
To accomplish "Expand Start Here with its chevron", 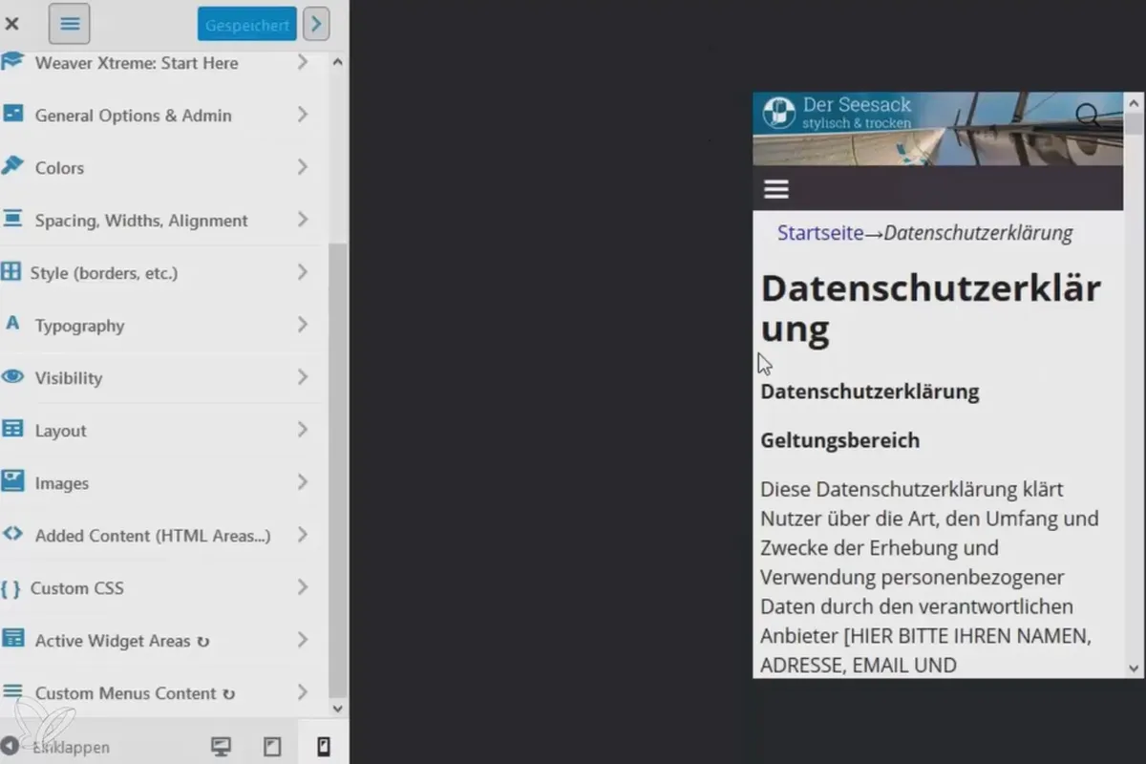I will pyautogui.click(x=302, y=62).
